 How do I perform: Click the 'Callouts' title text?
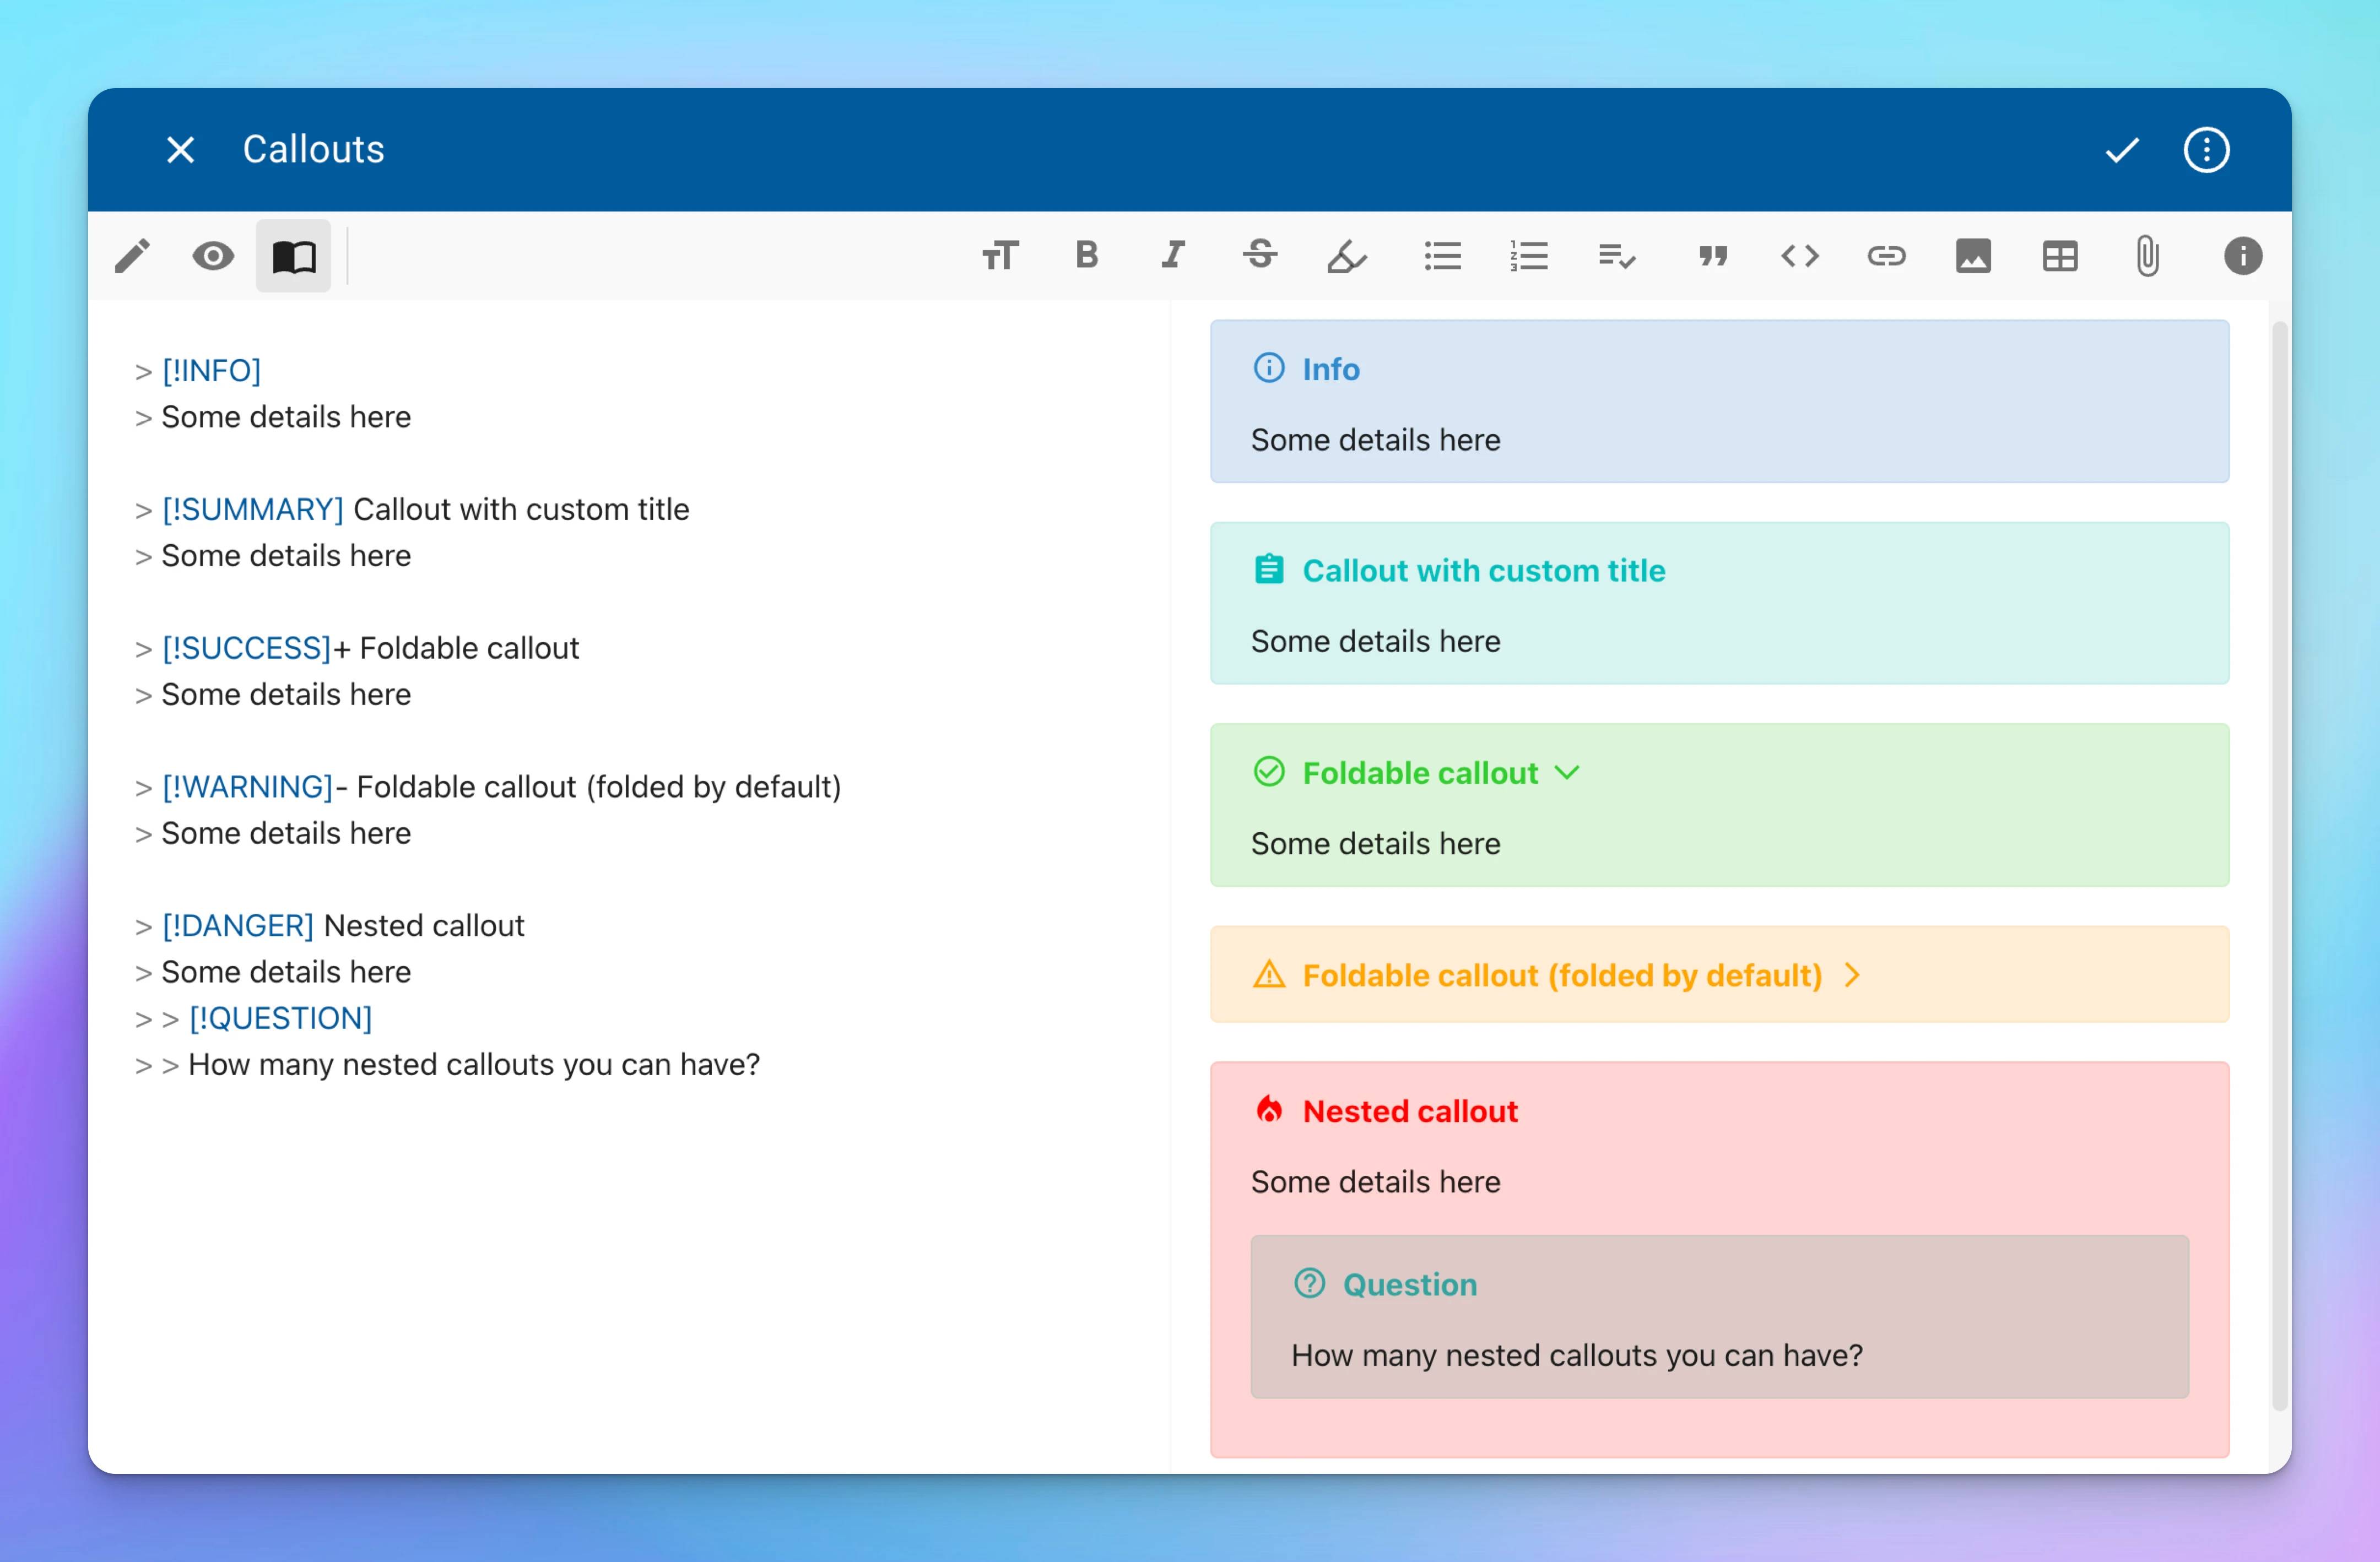point(314,150)
